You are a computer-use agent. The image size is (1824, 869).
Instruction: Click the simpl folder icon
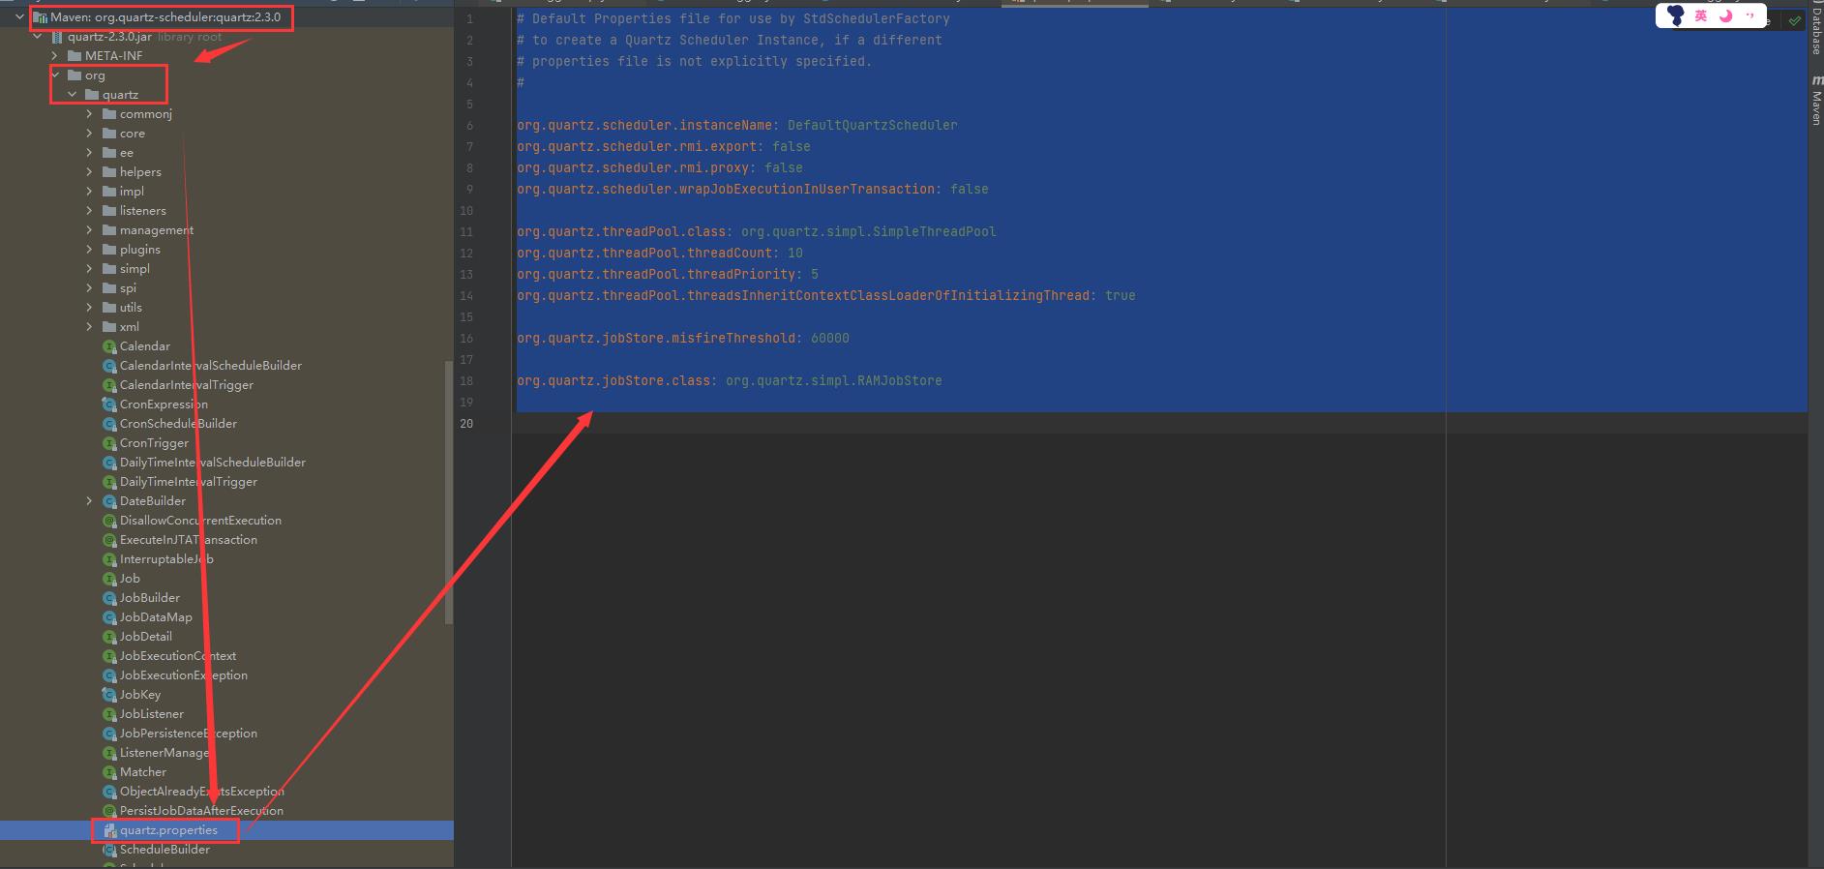coord(109,268)
